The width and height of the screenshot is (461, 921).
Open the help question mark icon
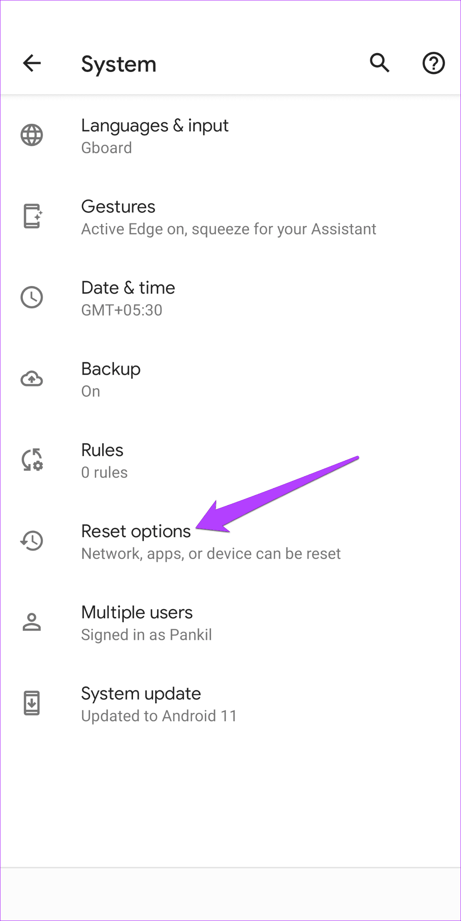433,63
